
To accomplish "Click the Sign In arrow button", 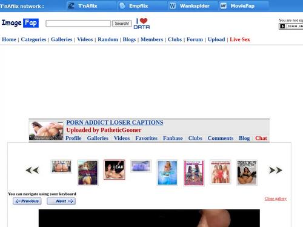I will 282,26.
